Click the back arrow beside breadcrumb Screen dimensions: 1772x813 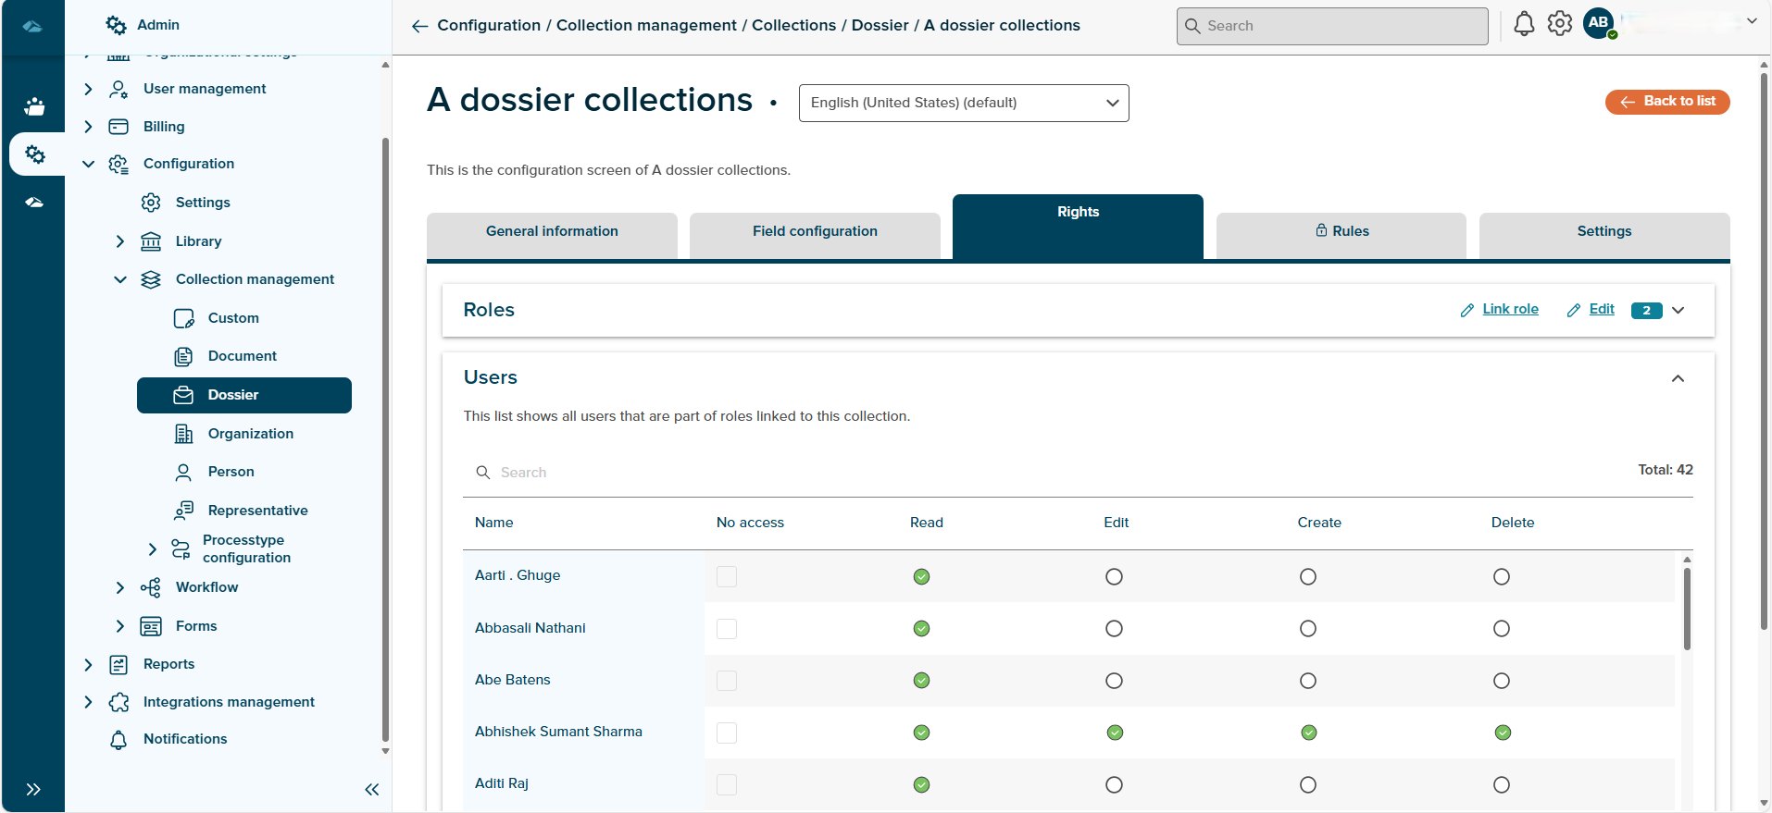click(x=419, y=26)
